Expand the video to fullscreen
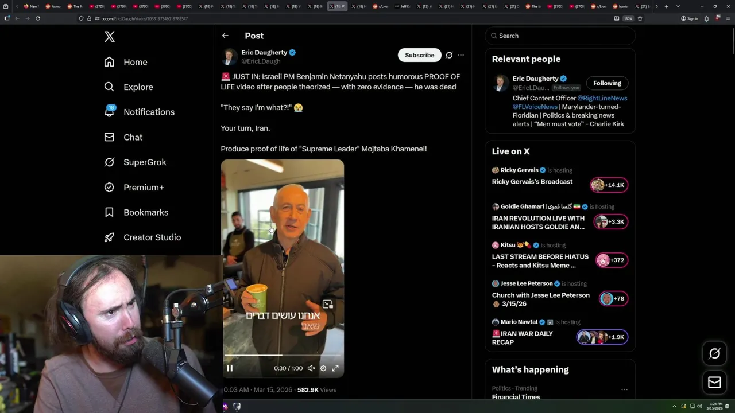 tap(335, 368)
